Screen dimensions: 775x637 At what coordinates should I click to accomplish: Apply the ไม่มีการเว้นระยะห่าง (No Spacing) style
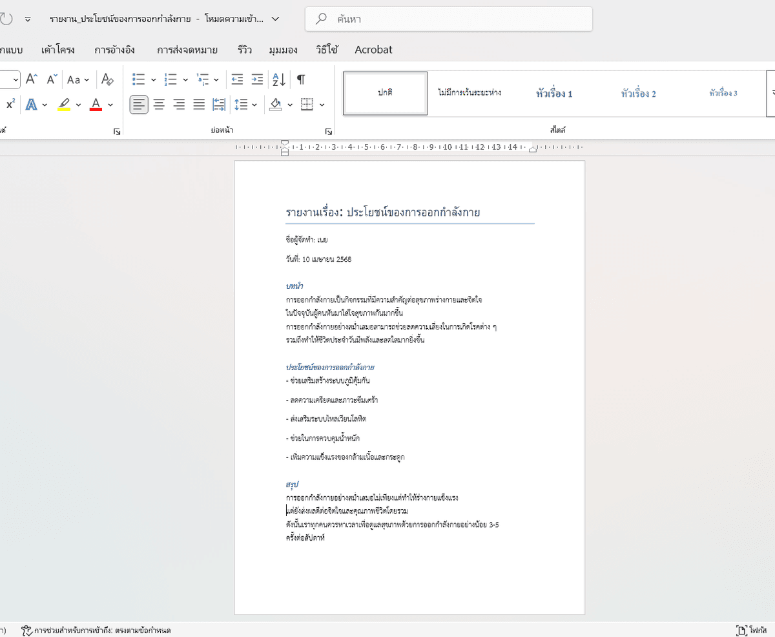click(470, 94)
